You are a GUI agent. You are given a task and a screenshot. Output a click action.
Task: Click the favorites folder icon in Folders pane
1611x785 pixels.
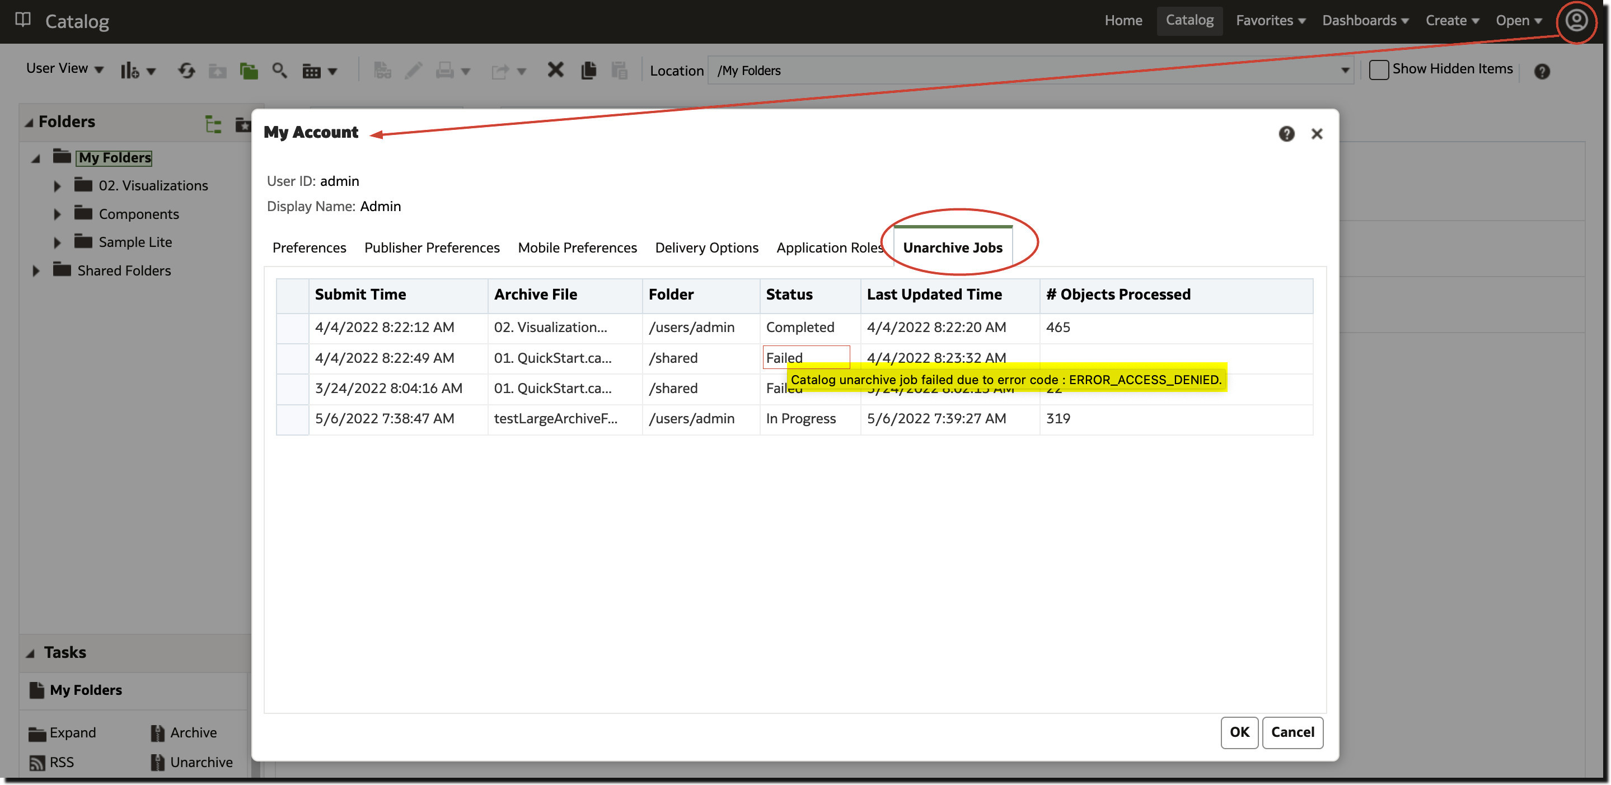(243, 124)
